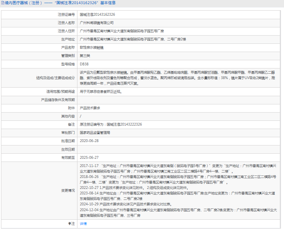
Task: Click the 2022-10-27 change record entry
Action: tap(134, 188)
